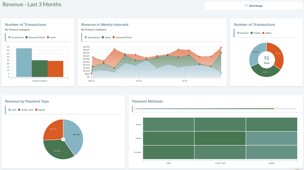
Task: Toggle Accessories legend in transactions bar chart
Action: (16, 37)
